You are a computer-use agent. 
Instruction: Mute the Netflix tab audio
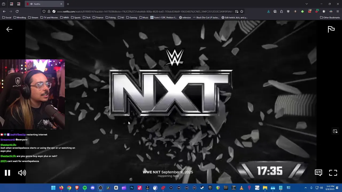point(32,4)
